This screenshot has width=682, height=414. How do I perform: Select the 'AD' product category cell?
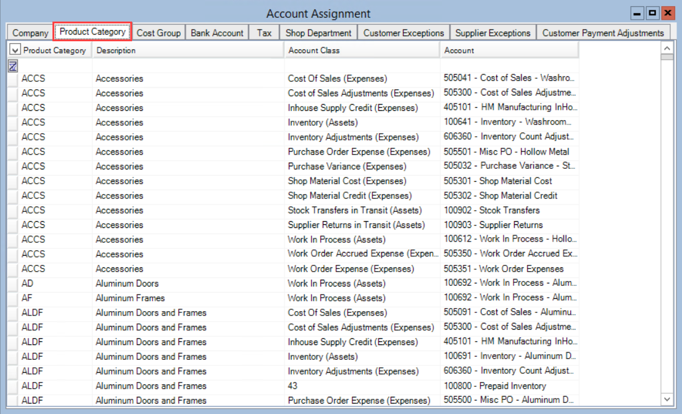(x=55, y=284)
